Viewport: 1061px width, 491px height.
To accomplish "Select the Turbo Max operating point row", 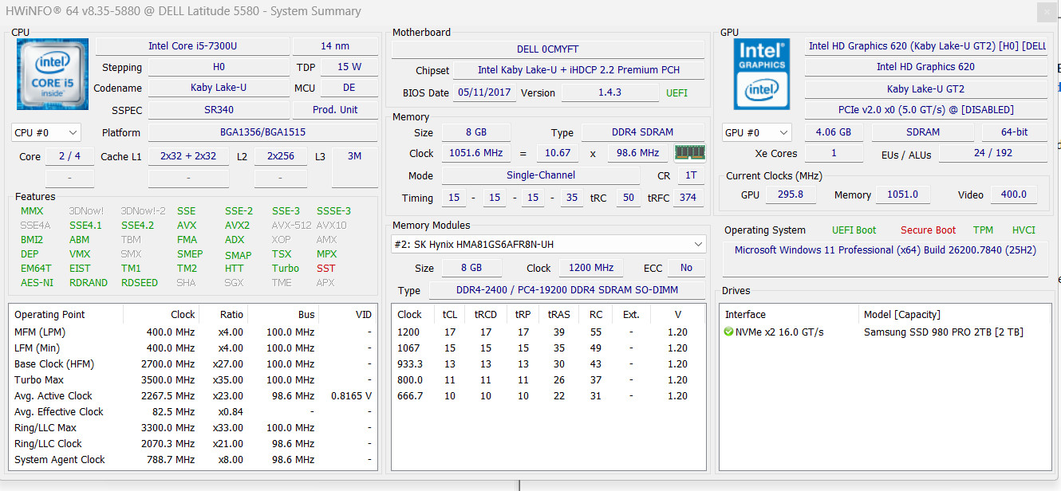I will click(x=193, y=379).
